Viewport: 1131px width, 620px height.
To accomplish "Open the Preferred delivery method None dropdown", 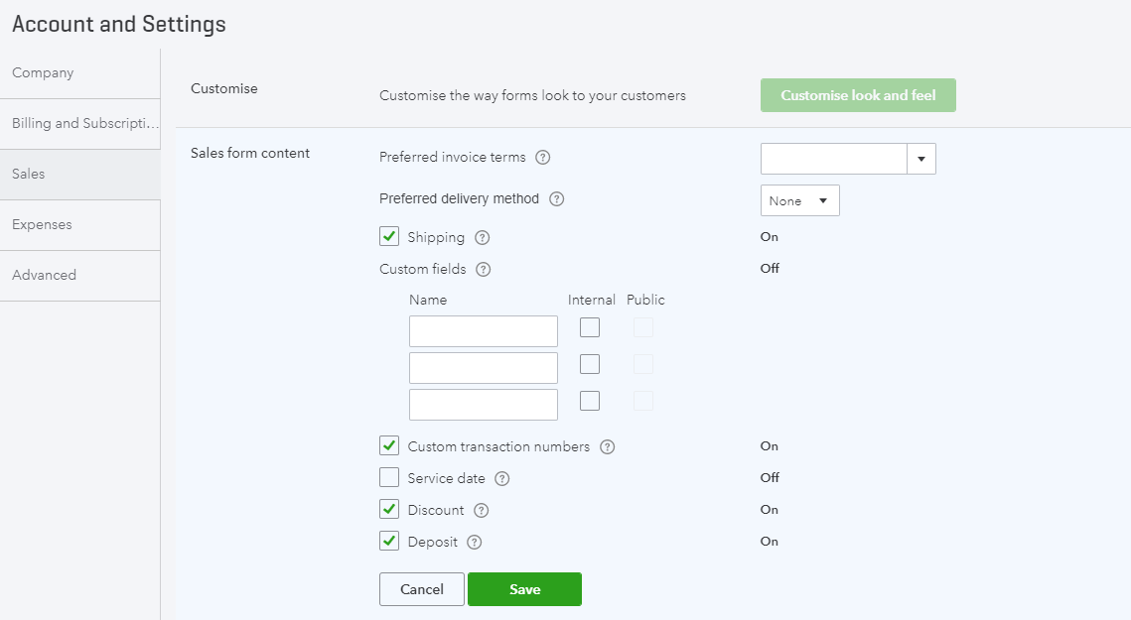I will (800, 200).
